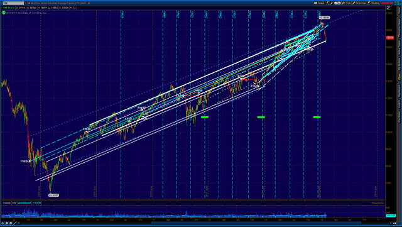
Task: Open the D timeframe selector
Action: pos(337,3)
